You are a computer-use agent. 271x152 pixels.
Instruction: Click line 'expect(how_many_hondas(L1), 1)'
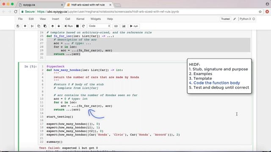pos(73,128)
